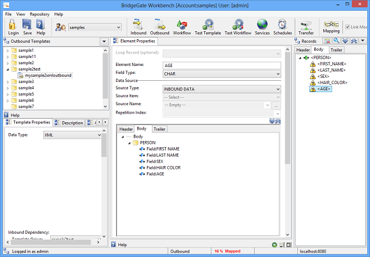Click the delete icon in Records panel header
The image size is (370, 257).
(x=327, y=41)
